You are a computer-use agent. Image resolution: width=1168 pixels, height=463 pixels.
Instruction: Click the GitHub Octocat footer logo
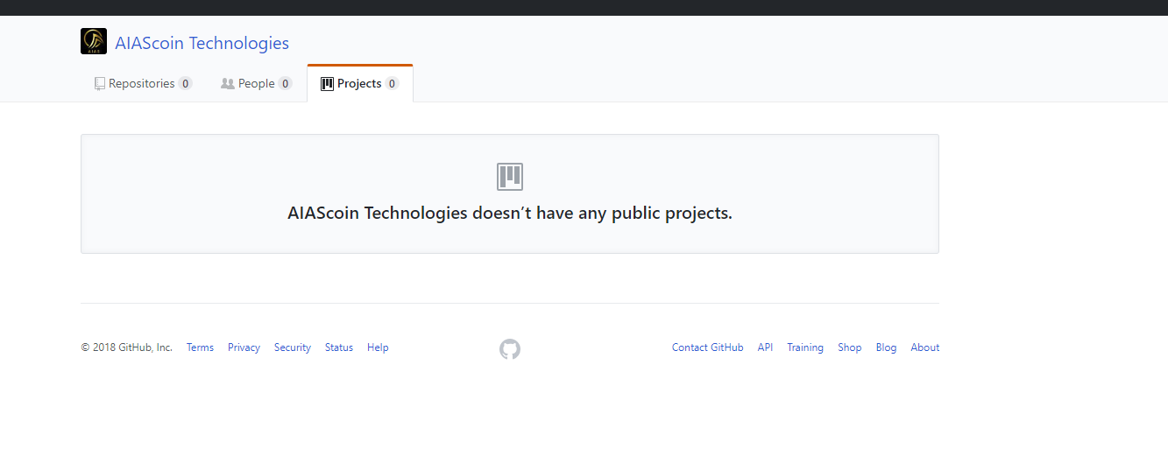[x=510, y=349]
